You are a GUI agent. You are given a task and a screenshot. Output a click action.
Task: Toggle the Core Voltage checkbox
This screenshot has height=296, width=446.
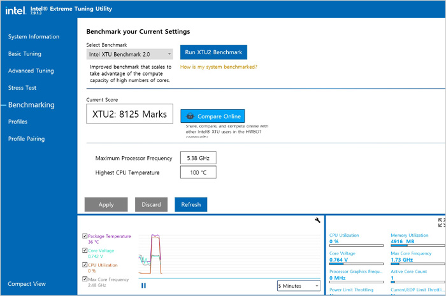(x=85, y=250)
